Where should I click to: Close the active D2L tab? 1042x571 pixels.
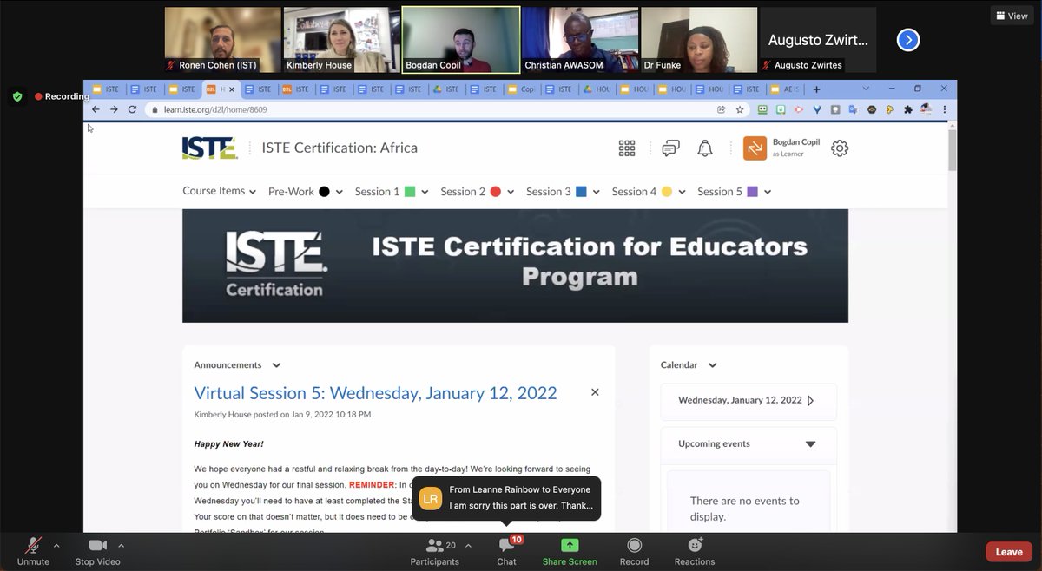tap(231, 89)
